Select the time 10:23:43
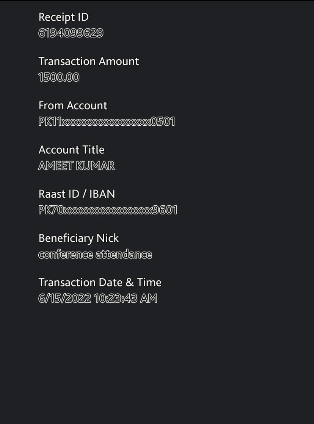Image resolution: width=314 pixels, height=424 pixels. pos(115,298)
